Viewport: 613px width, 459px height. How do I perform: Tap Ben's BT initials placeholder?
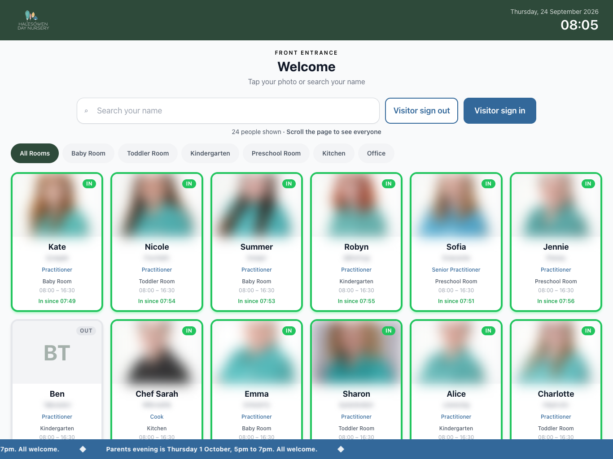coord(57,352)
